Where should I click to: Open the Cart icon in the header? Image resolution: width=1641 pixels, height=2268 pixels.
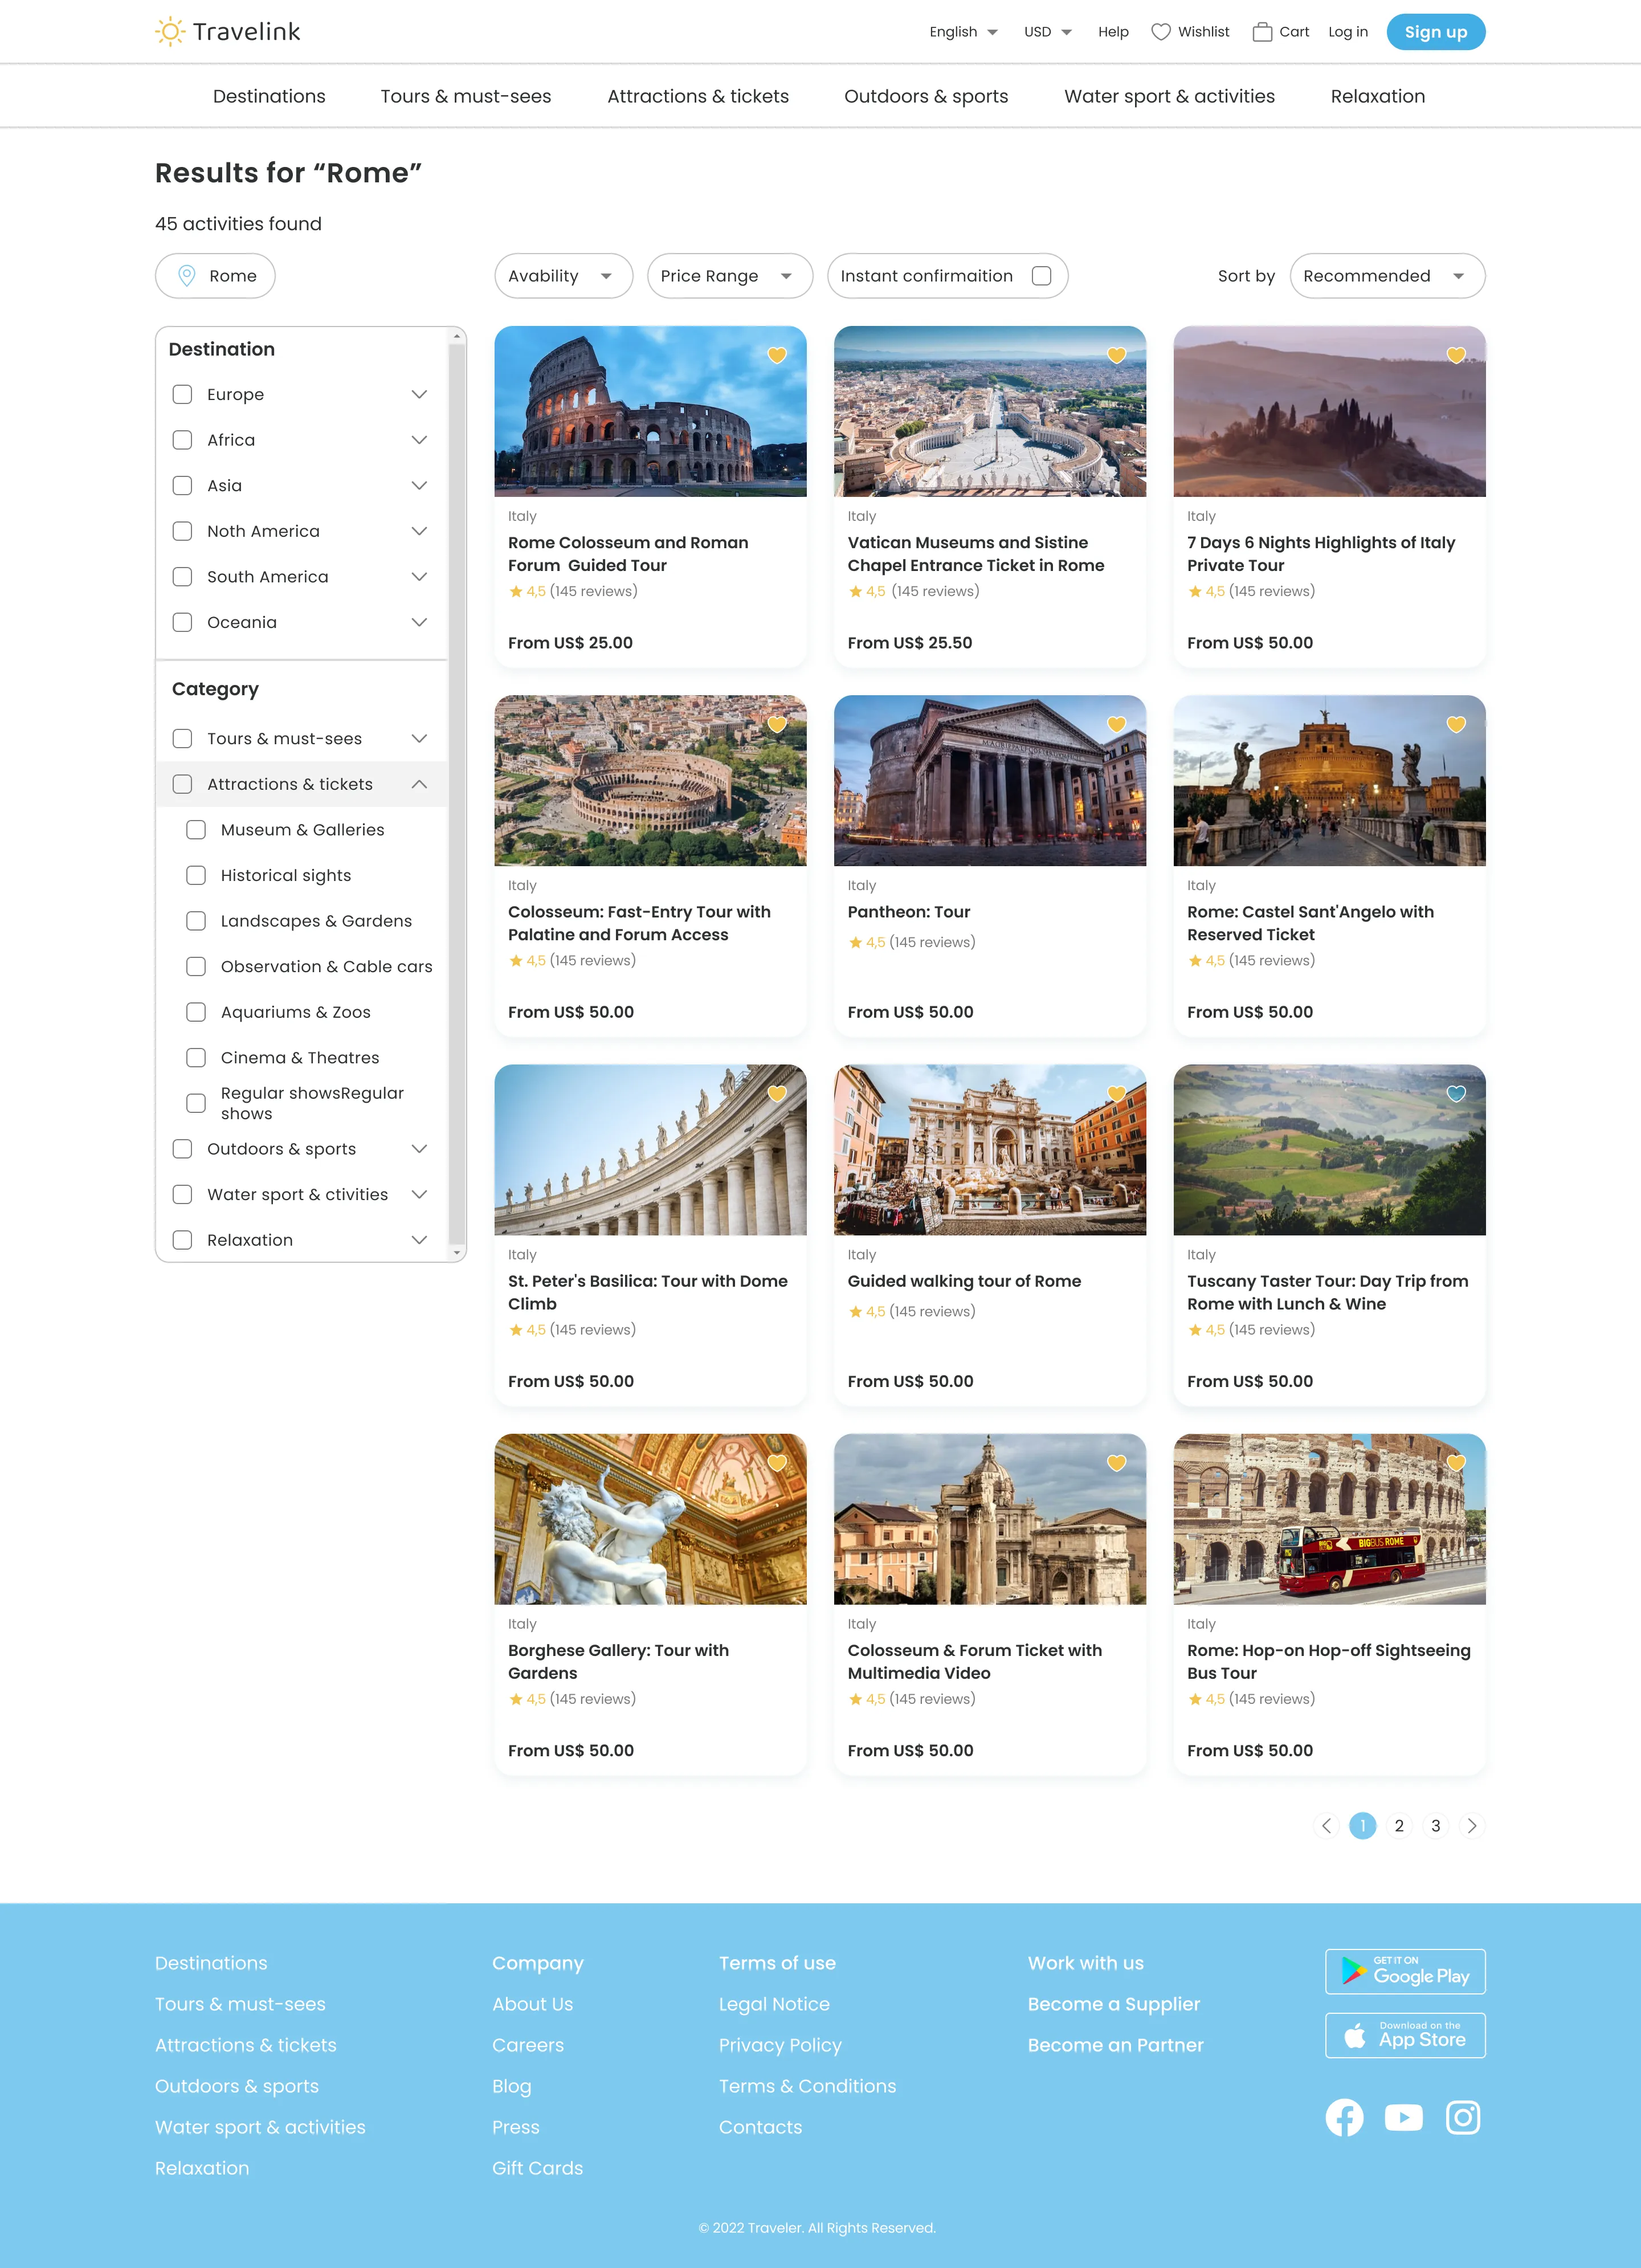[1262, 31]
